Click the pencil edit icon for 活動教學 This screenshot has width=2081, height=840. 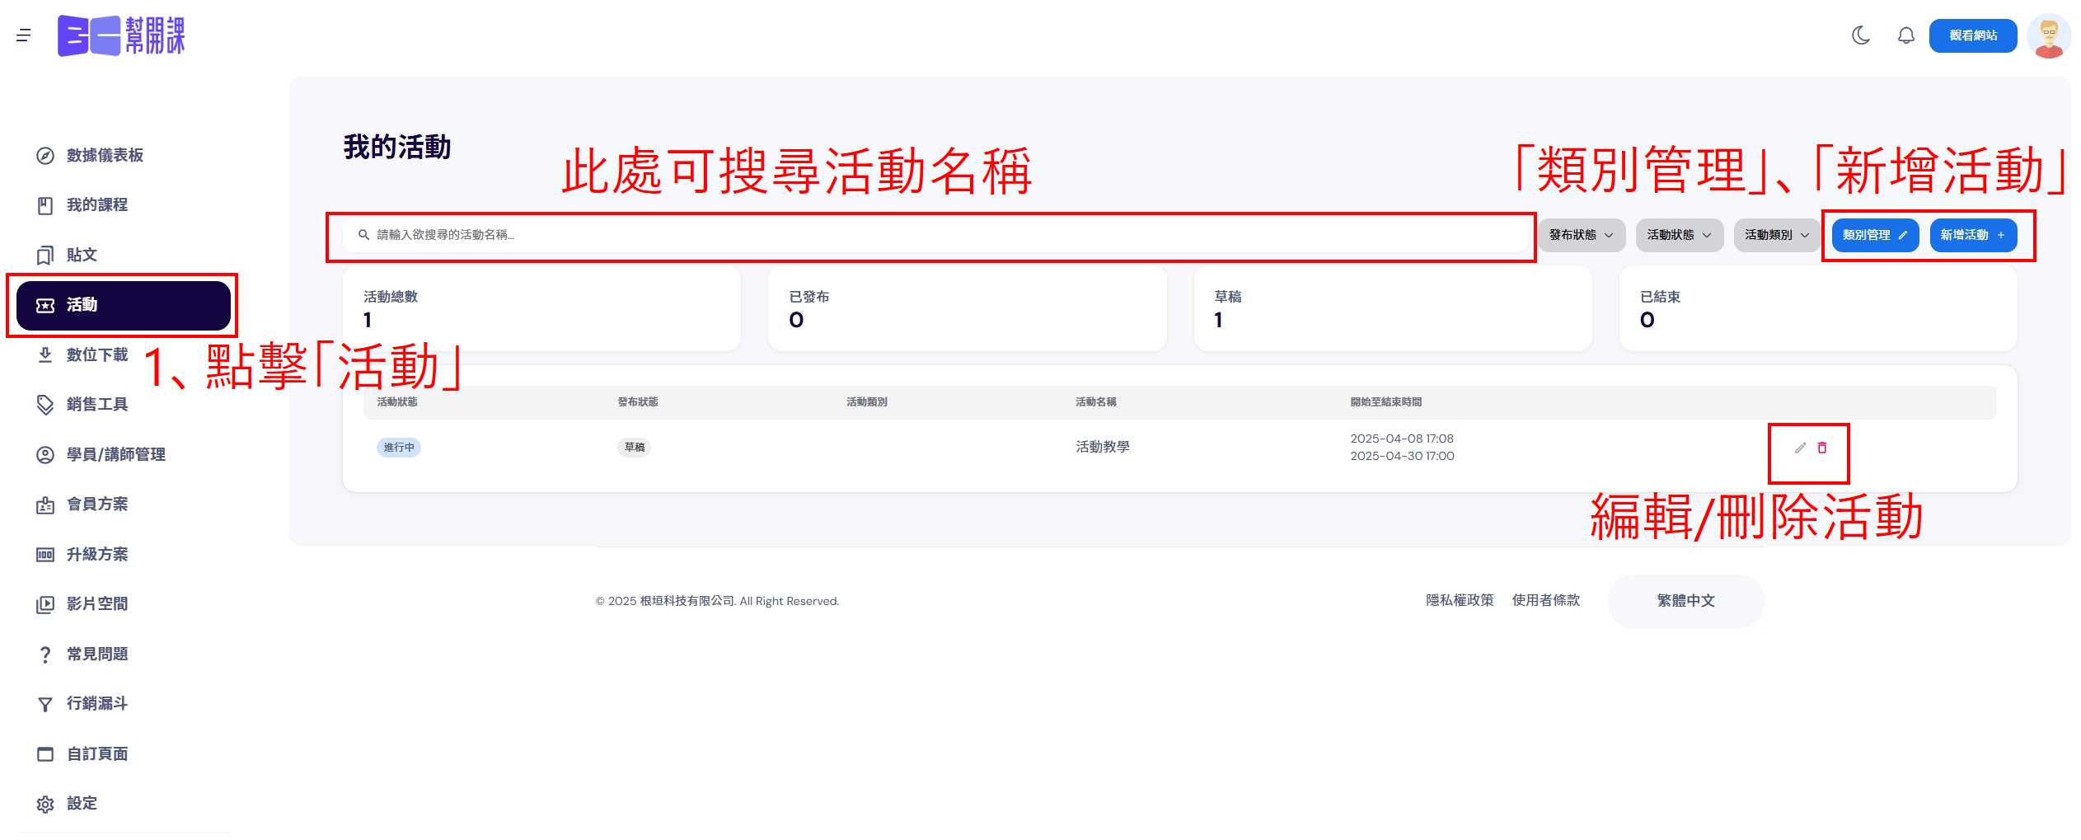click(1800, 448)
